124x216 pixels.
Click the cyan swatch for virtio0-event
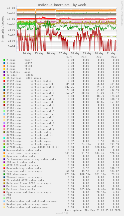[x=4, y=138]
